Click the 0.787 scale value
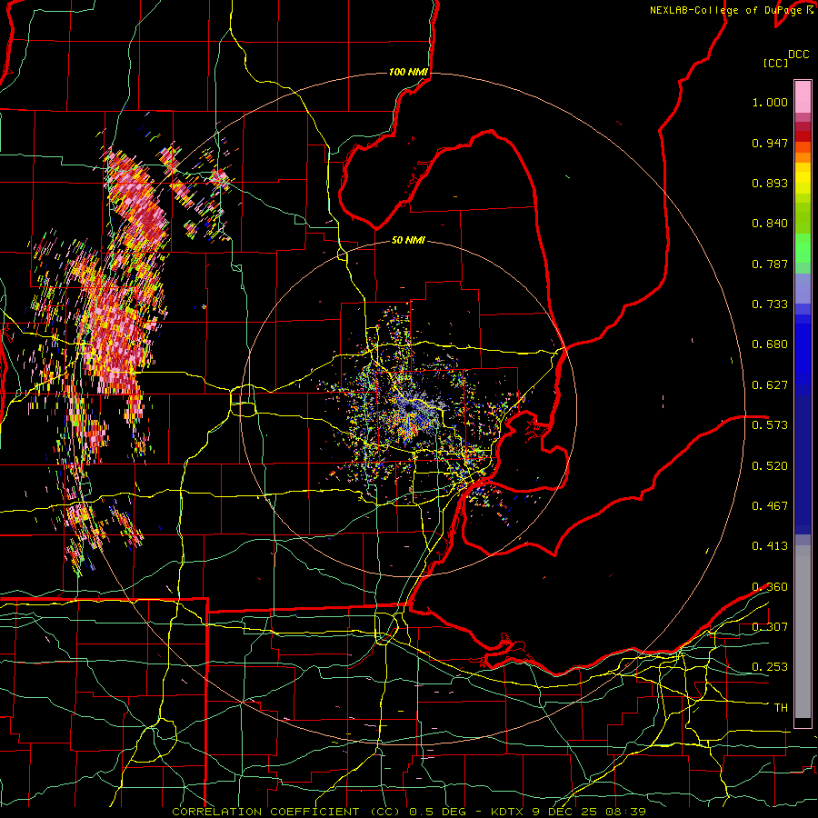 pyautogui.click(x=770, y=264)
